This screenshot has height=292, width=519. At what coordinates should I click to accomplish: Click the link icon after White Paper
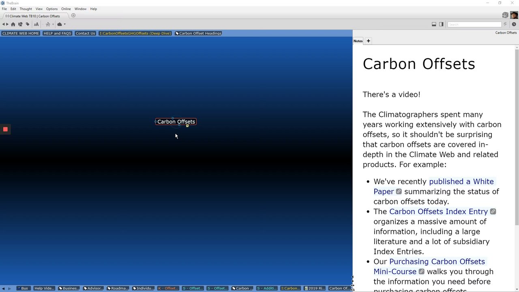(399, 191)
